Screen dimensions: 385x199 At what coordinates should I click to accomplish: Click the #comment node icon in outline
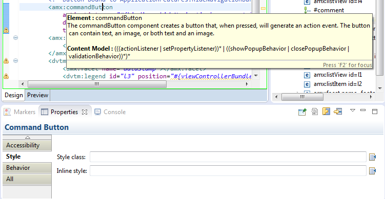point(307,10)
